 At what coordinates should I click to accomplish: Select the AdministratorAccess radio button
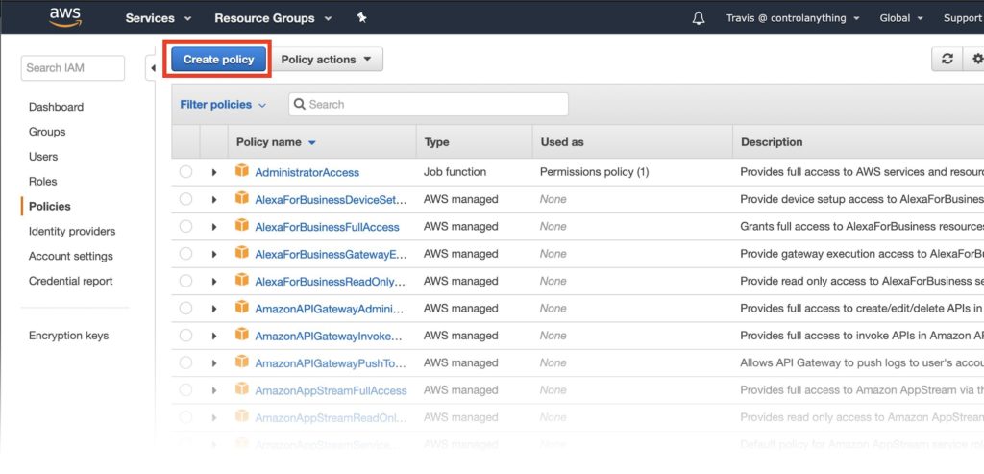[x=185, y=172]
